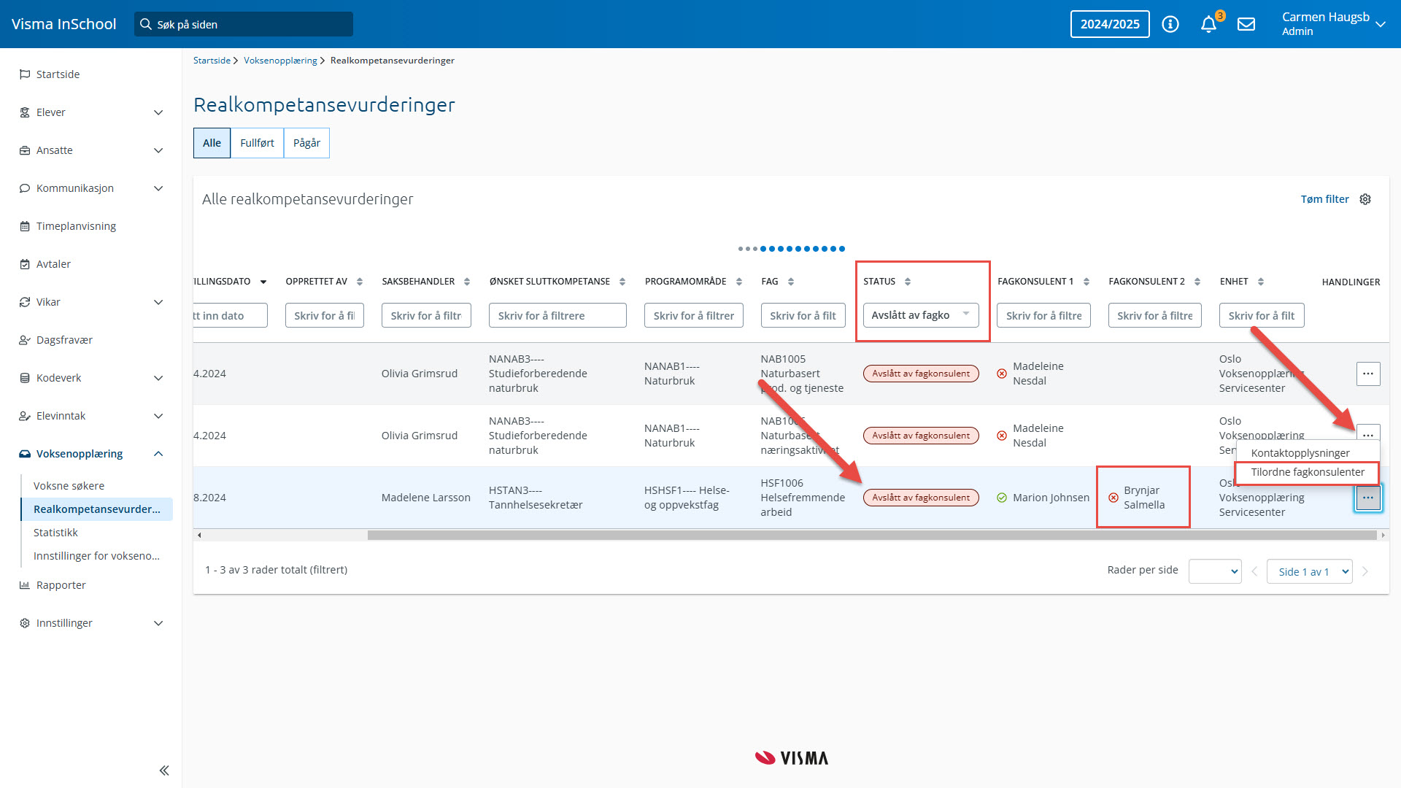Open Statistikk submenu item
The width and height of the screenshot is (1401, 788).
point(55,533)
